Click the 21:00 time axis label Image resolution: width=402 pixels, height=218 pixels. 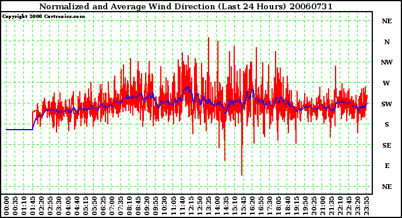pos(323,206)
